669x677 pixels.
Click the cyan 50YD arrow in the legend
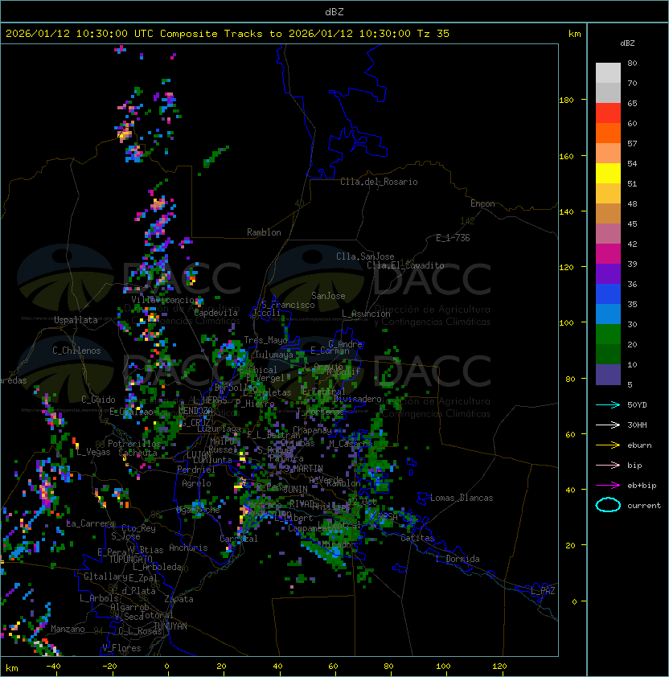pyautogui.click(x=608, y=405)
